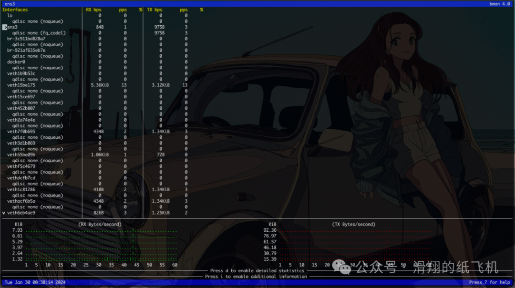Select the veth452b807 interface
Screen dimensions: 515x288
(21, 108)
